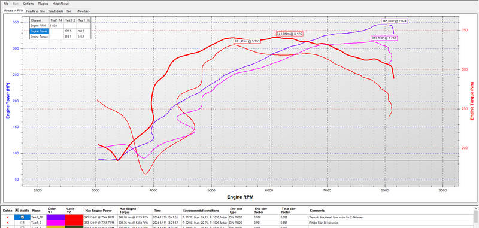The height and width of the screenshot is (228, 479).
Task: Click the Test1_16 column header in cursor table
Action: point(83,20)
